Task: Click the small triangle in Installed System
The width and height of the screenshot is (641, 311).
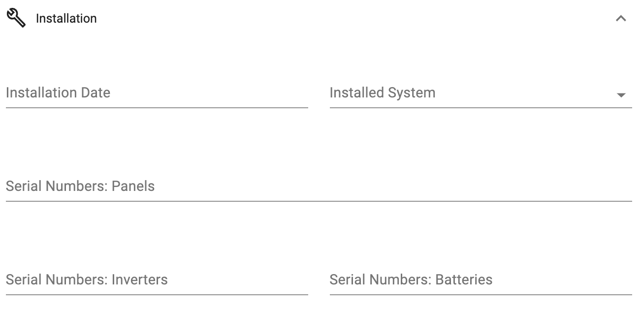Action: pyautogui.click(x=621, y=95)
